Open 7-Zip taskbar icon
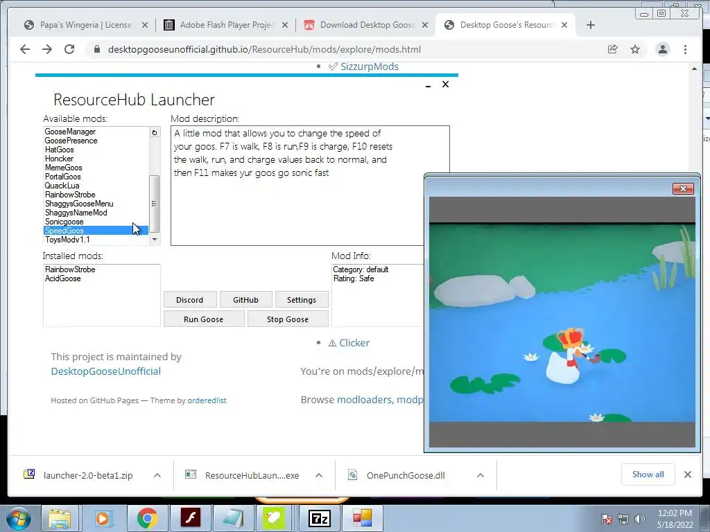This screenshot has height=532, width=710. pos(319,518)
